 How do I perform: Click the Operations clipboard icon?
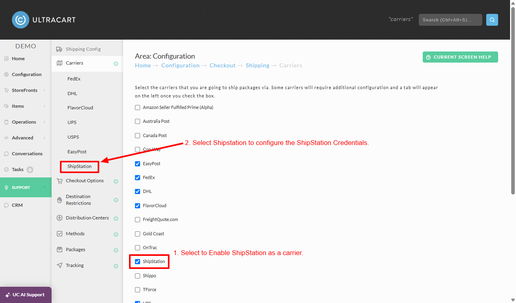(x=6, y=122)
